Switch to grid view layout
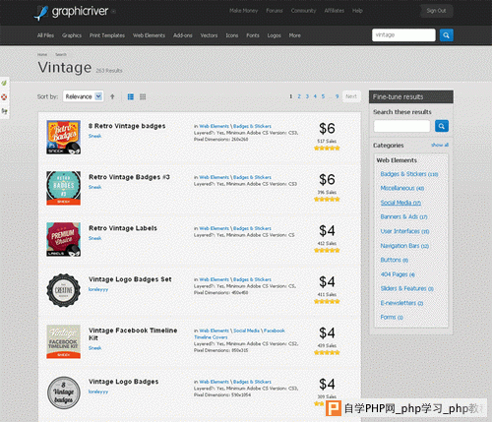The image size is (492, 422). pyautogui.click(x=143, y=96)
